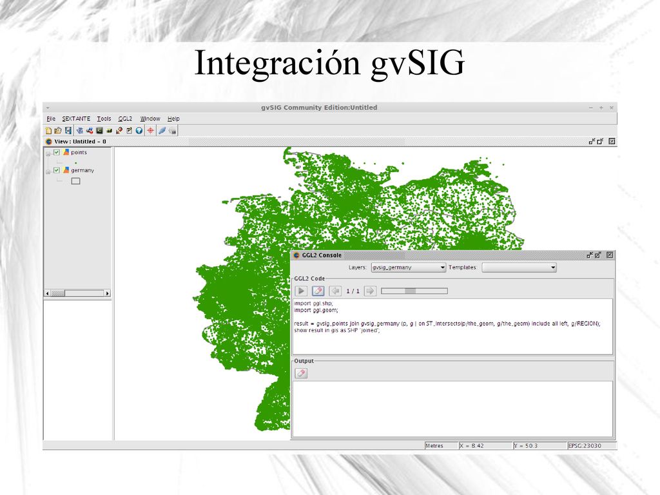Screen dimensions: 660x495
Task: Click left arrow of layer panel scrollbar
Action: click(x=48, y=293)
